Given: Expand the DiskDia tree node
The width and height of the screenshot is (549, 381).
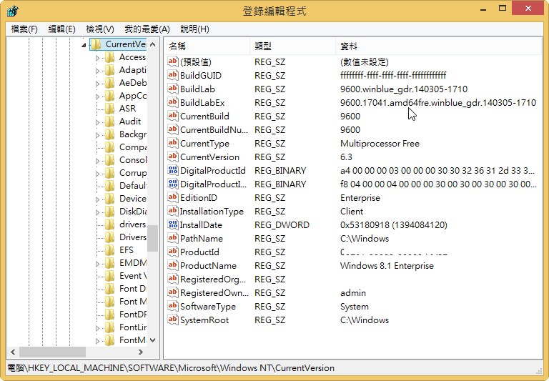Looking at the screenshot, I should pyautogui.click(x=98, y=212).
